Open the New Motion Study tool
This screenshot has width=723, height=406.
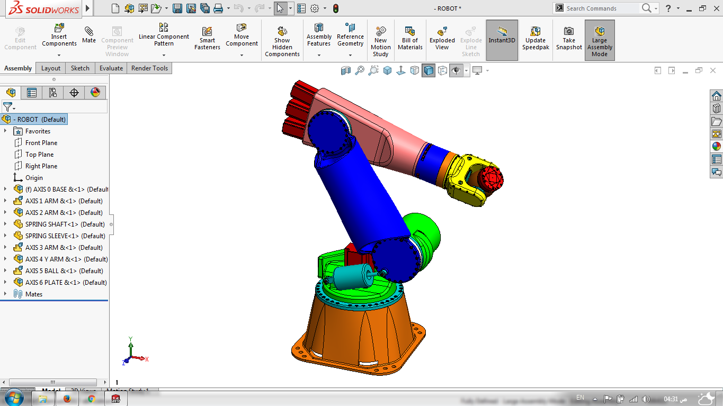point(380,37)
